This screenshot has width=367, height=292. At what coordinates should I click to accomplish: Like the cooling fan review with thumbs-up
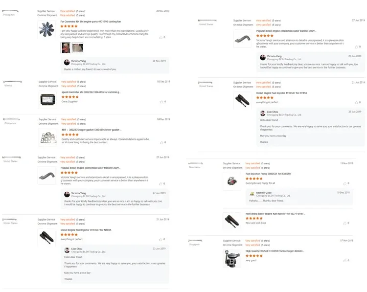(161, 37)
